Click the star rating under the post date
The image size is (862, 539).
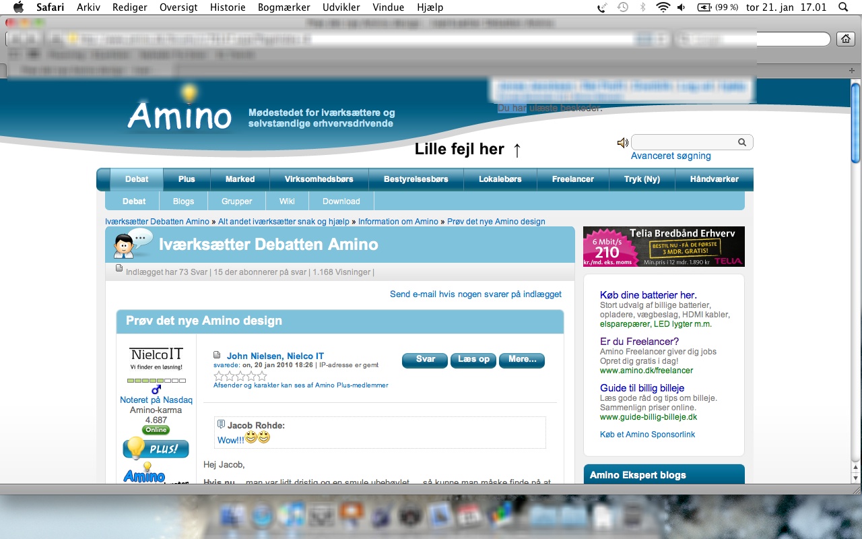(240, 376)
